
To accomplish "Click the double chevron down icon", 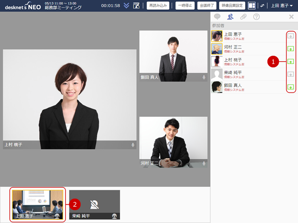I will point(126,6).
